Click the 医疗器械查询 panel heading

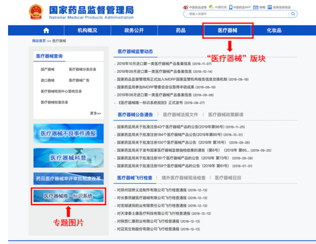click(x=49, y=56)
